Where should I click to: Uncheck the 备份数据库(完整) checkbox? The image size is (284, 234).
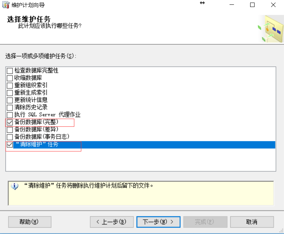10,122
